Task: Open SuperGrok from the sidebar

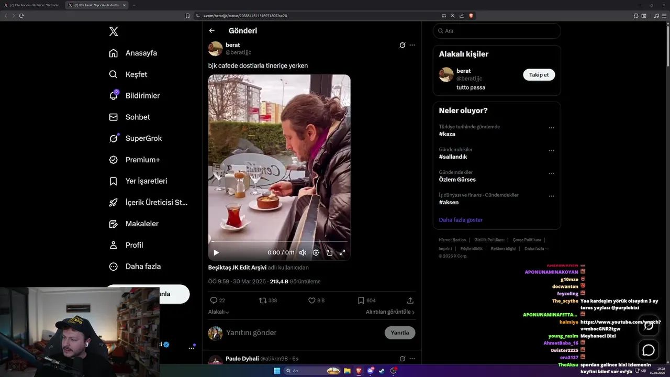Action: click(136, 138)
